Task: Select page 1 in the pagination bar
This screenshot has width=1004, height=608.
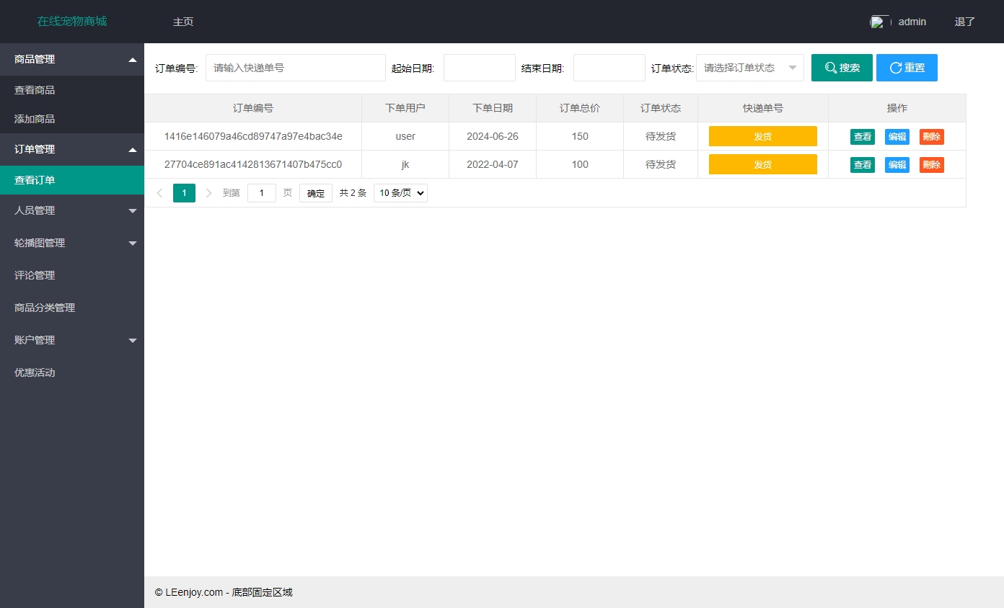Action: [x=184, y=192]
